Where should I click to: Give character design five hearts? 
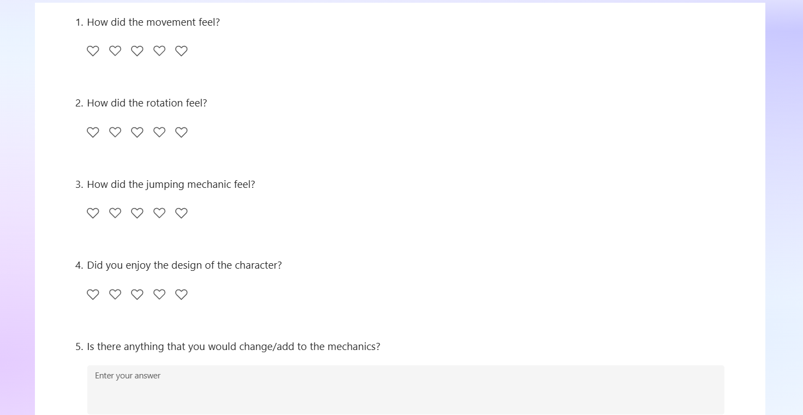click(181, 294)
